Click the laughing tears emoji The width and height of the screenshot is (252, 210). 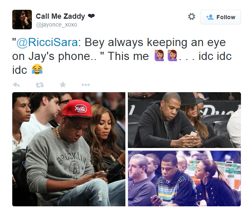click(37, 69)
